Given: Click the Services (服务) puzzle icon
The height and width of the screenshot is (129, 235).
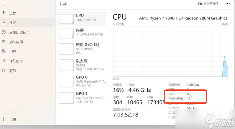Looking at the screenshot, I should pyautogui.click(x=3, y=70).
